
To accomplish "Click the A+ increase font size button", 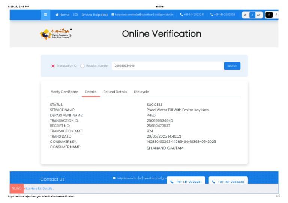I will [259, 15].
